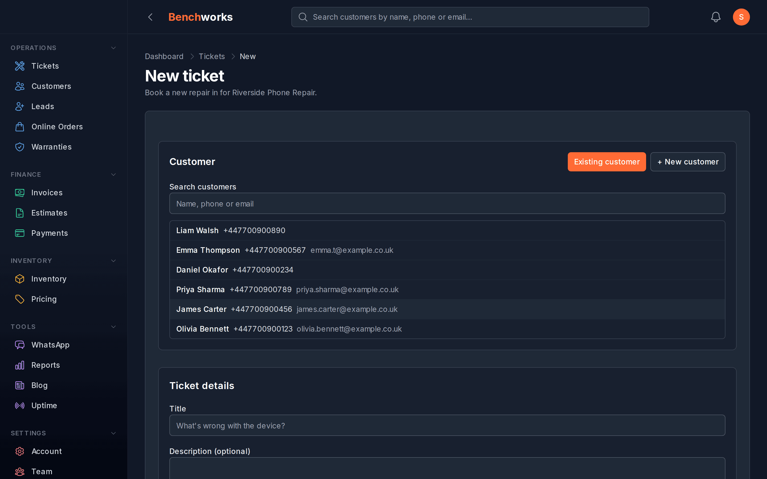767x479 pixels.
Task: Click the Description text area
Action: tap(447, 468)
